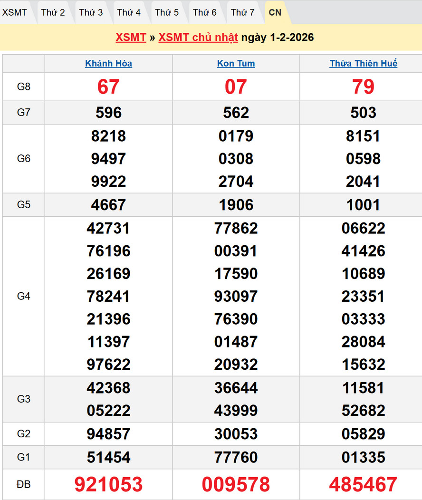This screenshot has height=500, width=422.
Task: Switch to the Thứ 6 tab
Action: [205, 12]
